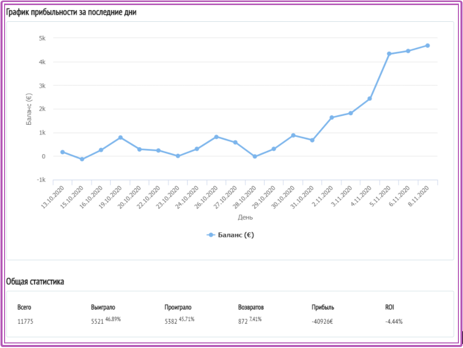This screenshot has height=348, width=463.
Task: Select the 31.10.2020 balance data point
Action: point(312,140)
